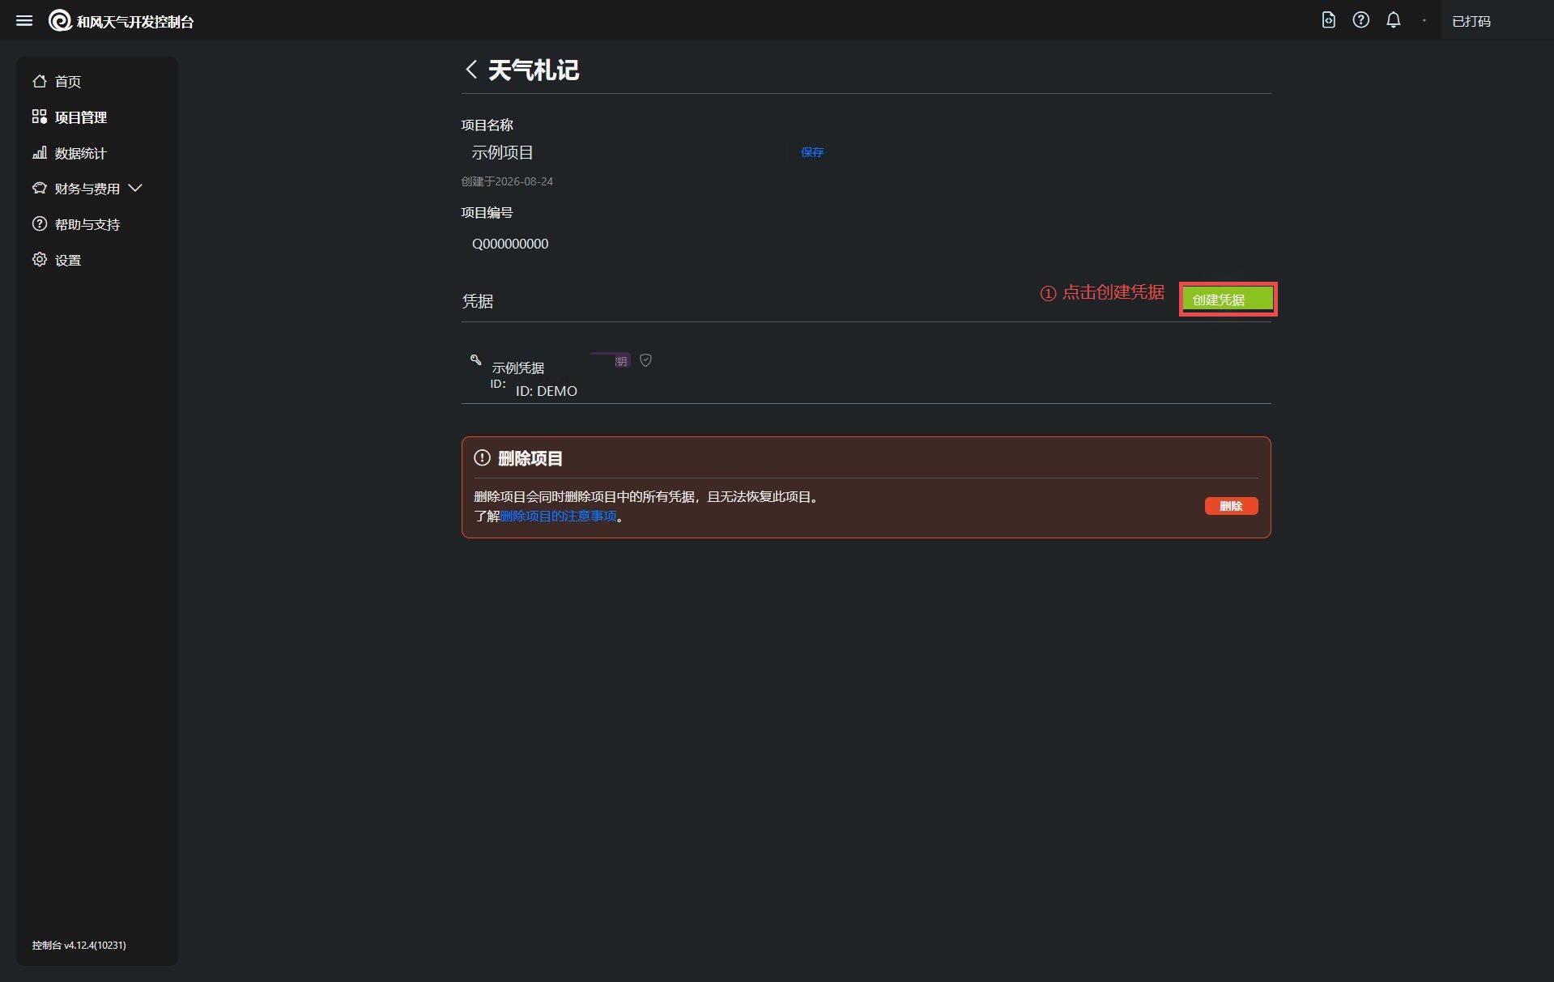Click the 保存 link for the project name

(x=811, y=152)
